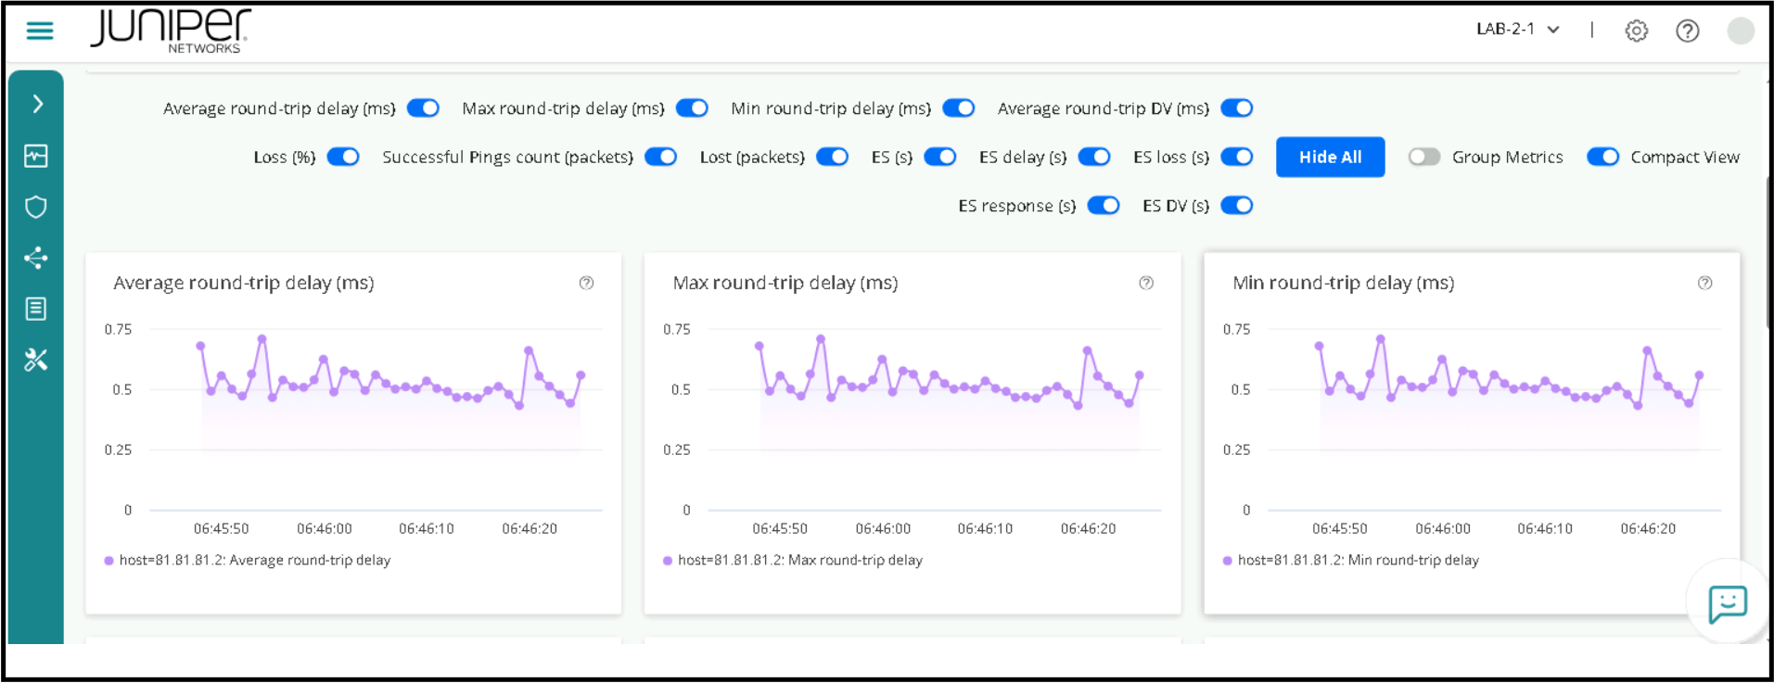Open the chat feedback bubble icon
This screenshot has height=683, width=1774.
1727,604
